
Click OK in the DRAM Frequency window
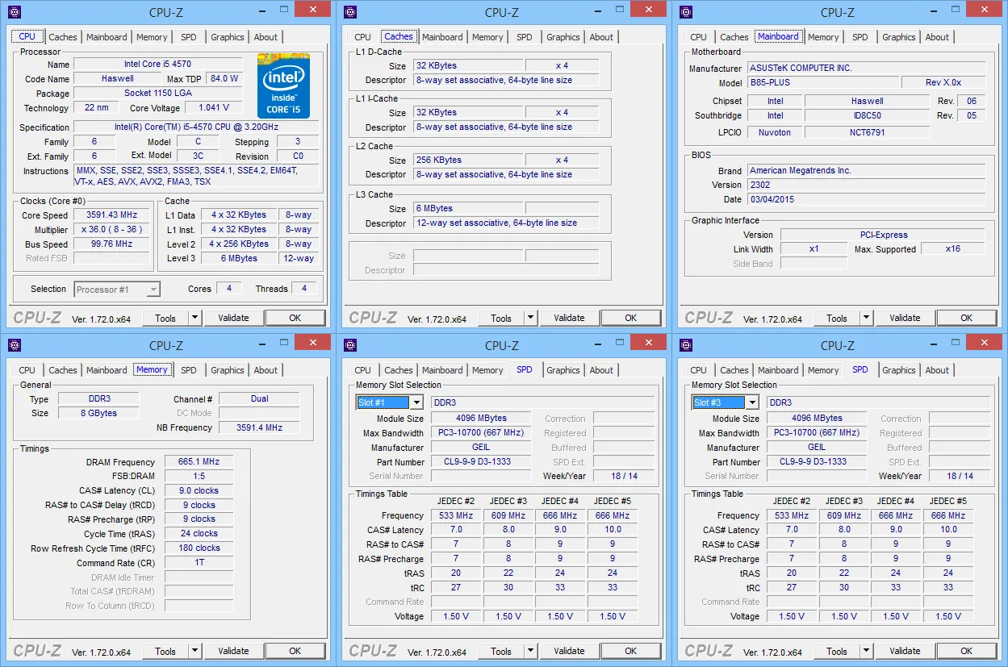[x=295, y=651]
